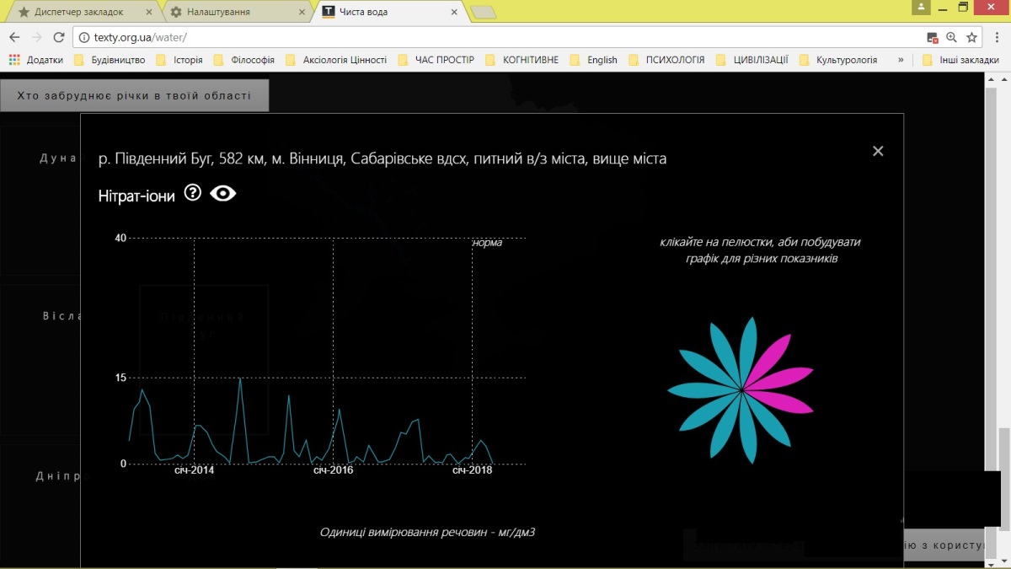Click the site info icon before URL
Image resolution: width=1011 pixels, height=569 pixels.
coord(83,37)
